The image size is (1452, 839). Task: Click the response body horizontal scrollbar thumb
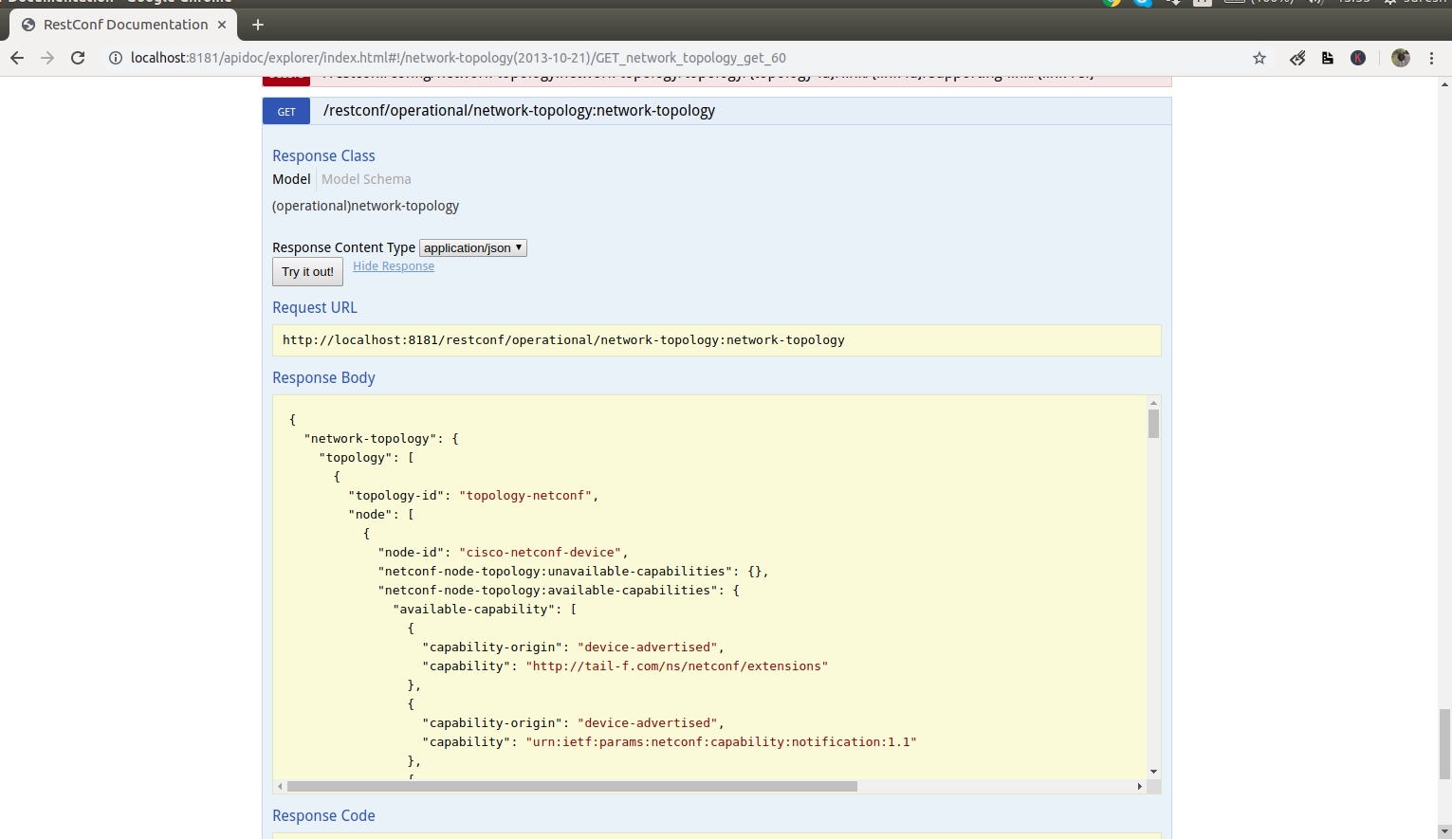[x=572, y=787]
